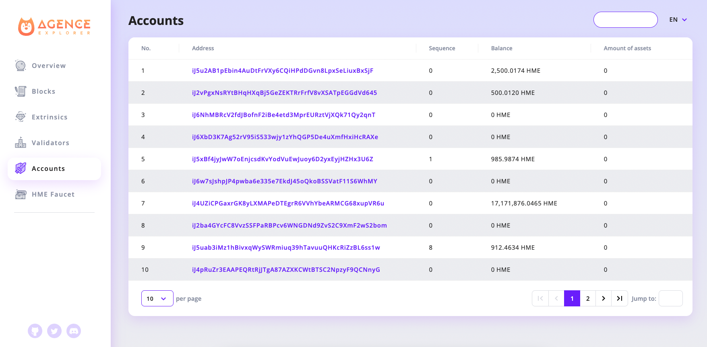Go to the next page arrow
This screenshot has height=347, width=707.
click(604, 298)
